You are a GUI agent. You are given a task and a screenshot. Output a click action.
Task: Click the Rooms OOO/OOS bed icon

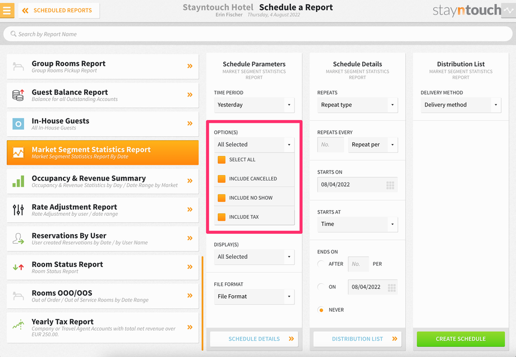click(x=18, y=296)
